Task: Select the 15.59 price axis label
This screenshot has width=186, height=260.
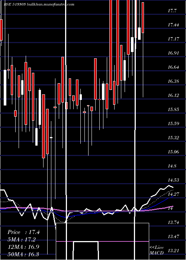Action: [173, 124]
